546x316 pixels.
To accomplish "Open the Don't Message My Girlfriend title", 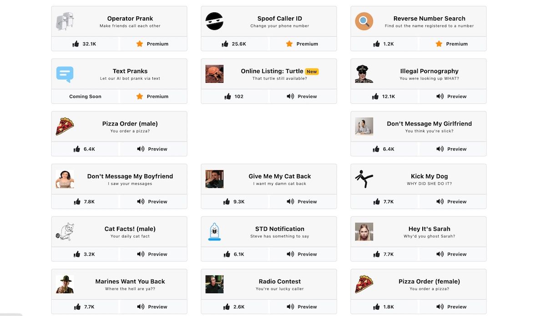I will (429, 124).
